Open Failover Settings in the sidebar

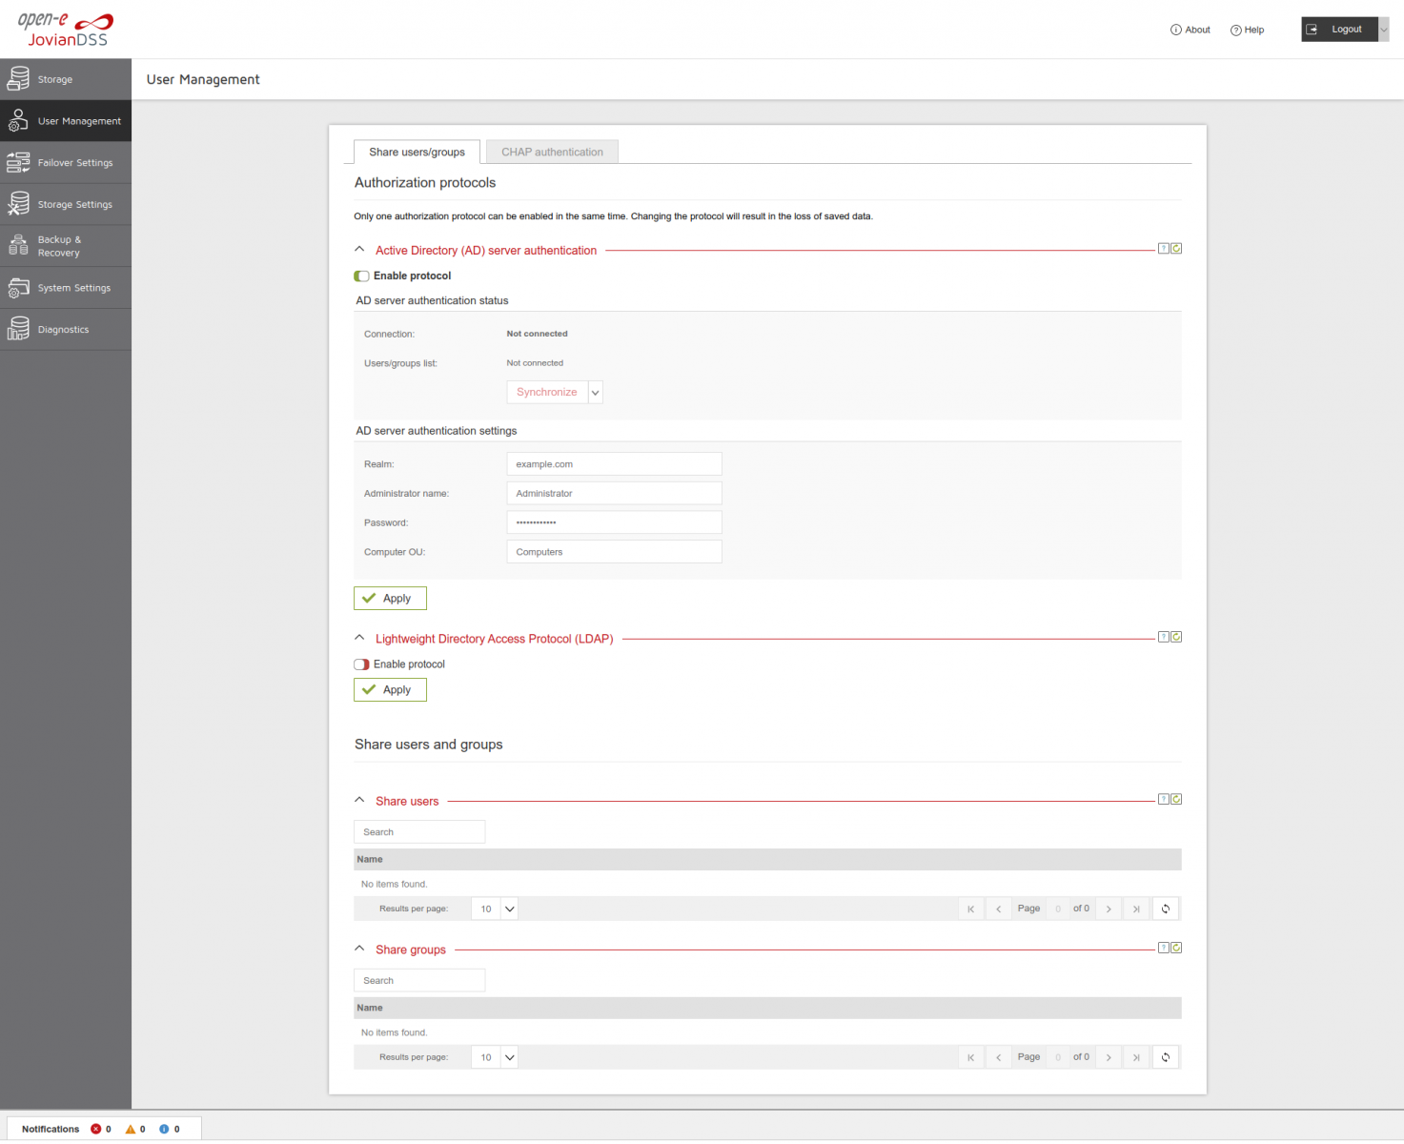tap(66, 163)
